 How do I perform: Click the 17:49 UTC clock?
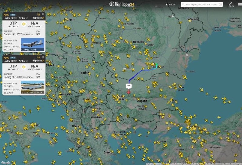pos(171,5)
